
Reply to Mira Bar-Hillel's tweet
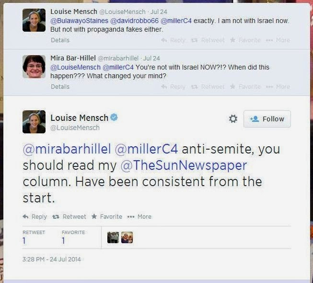(x=173, y=87)
